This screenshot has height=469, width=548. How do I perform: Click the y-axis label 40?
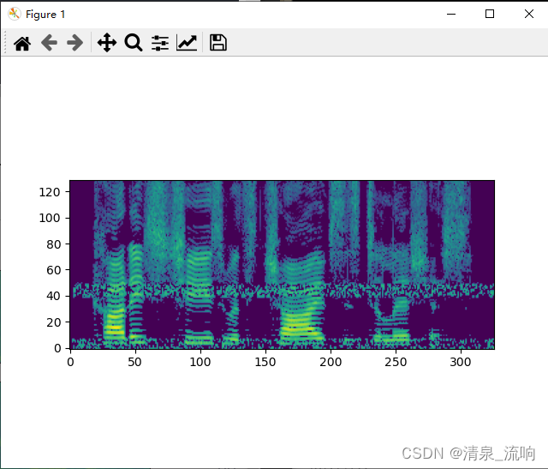[53, 296]
